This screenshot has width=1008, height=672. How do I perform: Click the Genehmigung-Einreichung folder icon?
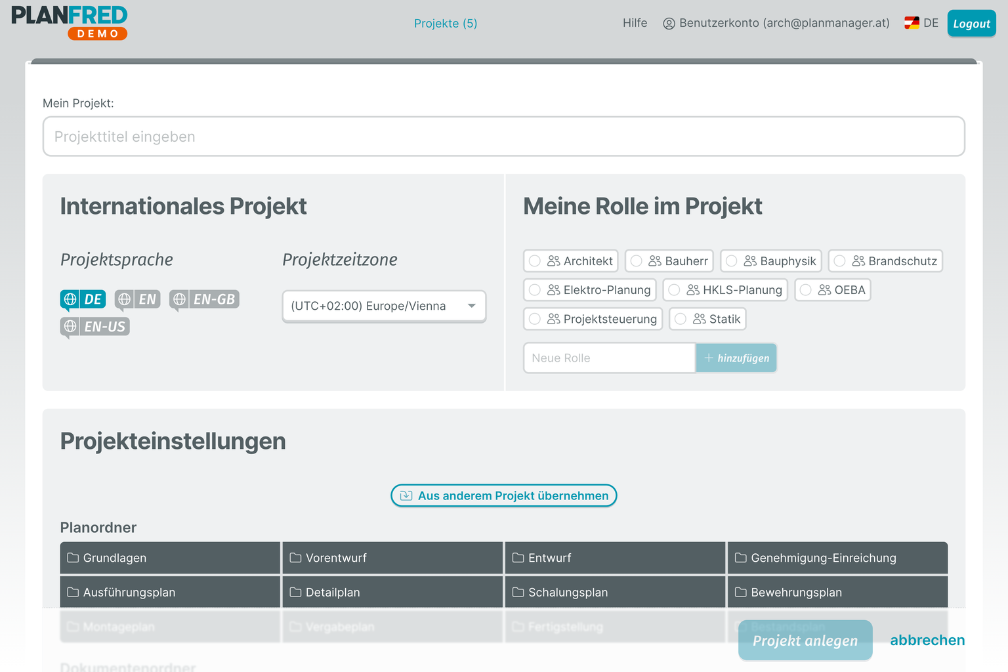[x=741, y=558]
